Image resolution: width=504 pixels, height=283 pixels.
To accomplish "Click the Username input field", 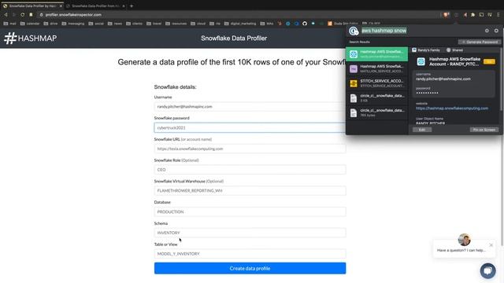I will (x=250, y=107).
